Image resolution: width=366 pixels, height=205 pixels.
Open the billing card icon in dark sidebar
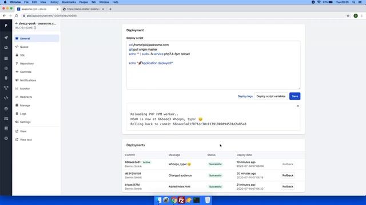coord(6,118)
